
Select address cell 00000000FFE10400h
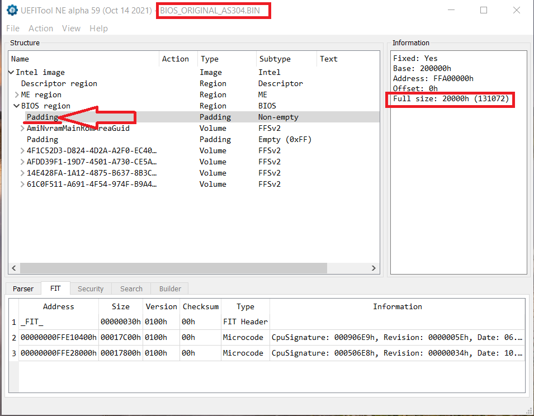pyautogui.click(x=59, y=337)
